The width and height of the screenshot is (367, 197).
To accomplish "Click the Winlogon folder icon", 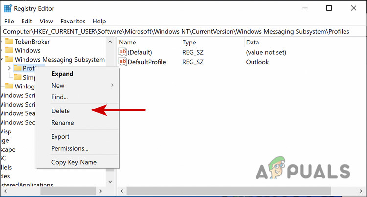I will [9, 86].
